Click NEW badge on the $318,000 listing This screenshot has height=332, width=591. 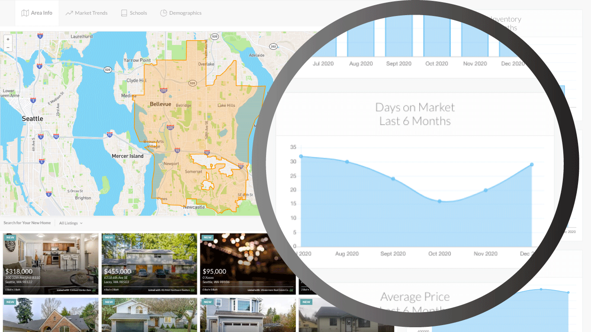coord(10,237)
